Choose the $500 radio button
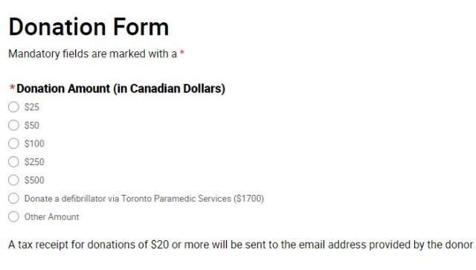This screenshot has height=270, width=476. [x=13, y=180]
